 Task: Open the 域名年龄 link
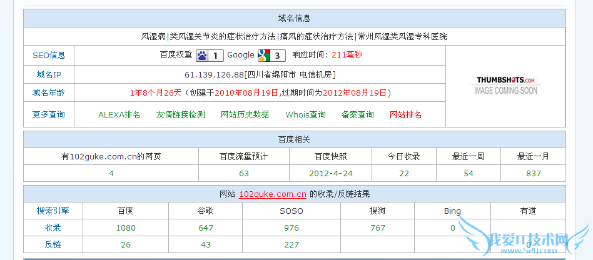pyautogui.click(x=49, y=92)
